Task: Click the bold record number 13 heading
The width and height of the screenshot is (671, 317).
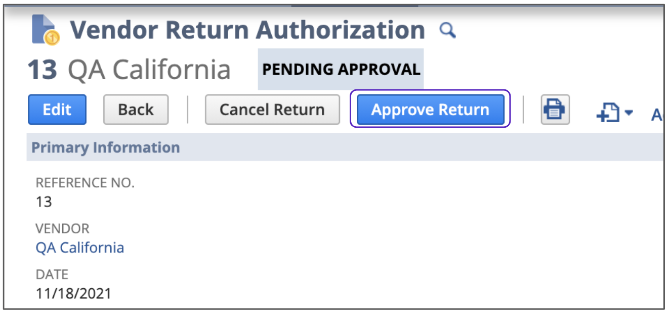Action: 42,69
